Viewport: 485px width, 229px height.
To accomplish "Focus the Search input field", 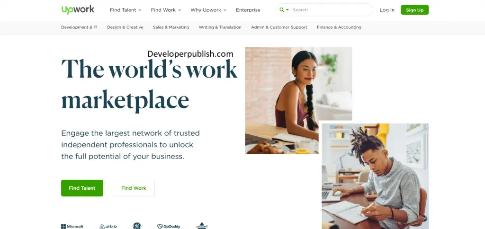I will (331, 10).
